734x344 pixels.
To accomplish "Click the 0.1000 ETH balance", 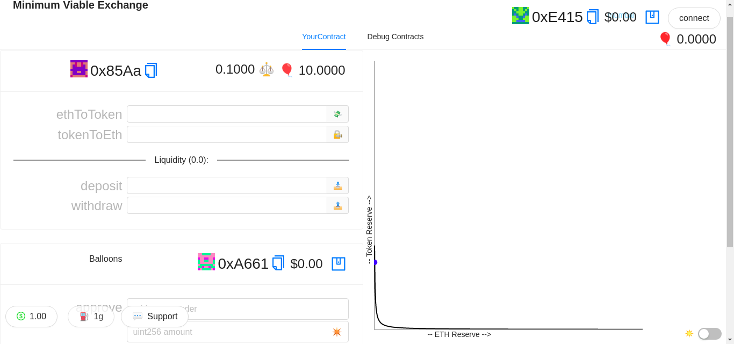I will pos(235,69).
